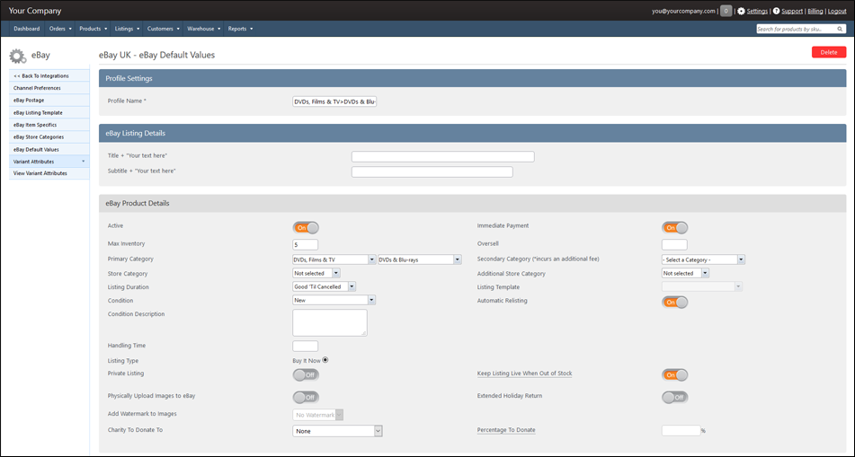Screen dimensions: 855x457
Task: Click the Title text input field
Action: tap(442, 157)
